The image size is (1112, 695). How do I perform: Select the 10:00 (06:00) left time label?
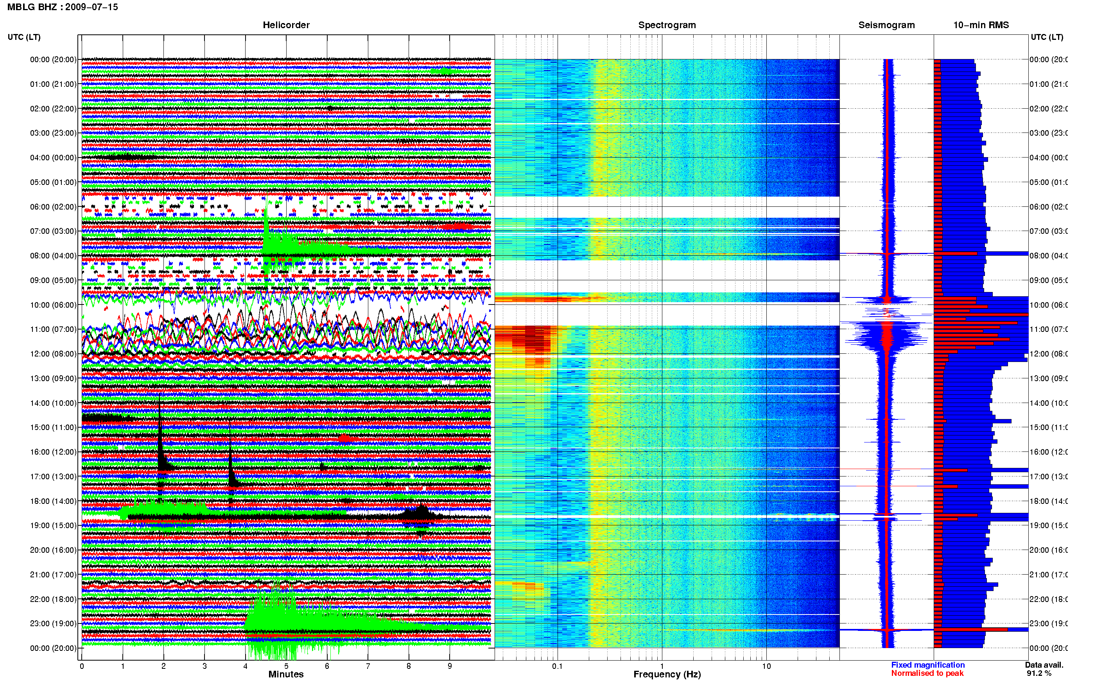click(x=53, y=305)
